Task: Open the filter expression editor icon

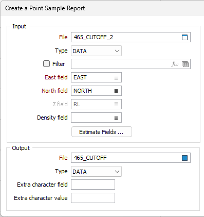Action: point(175,64)
